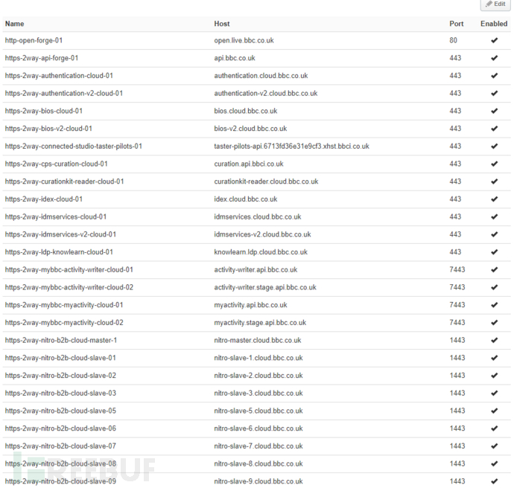Select host authentication.cloud.bbc.co.uk
The width and height of the screenshot is (514, 488).
(261, 76)
